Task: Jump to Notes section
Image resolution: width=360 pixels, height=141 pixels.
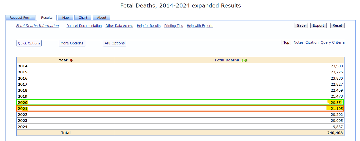Action: (298, 42)
